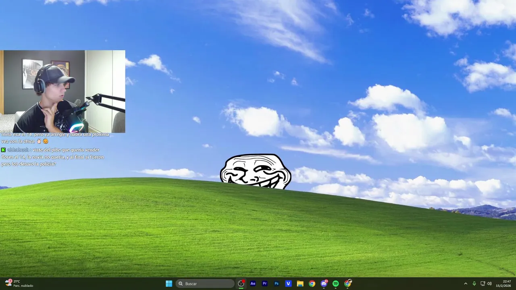Image resolution: width=516 pixels, height=290 pixels.
Task: Click the ohbabush username in chat
Action: (x=18, y=150)
